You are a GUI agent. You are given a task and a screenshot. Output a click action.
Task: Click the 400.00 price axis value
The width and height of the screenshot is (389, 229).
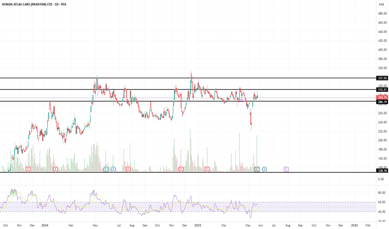pyautogui.click(x=382, y=50)
